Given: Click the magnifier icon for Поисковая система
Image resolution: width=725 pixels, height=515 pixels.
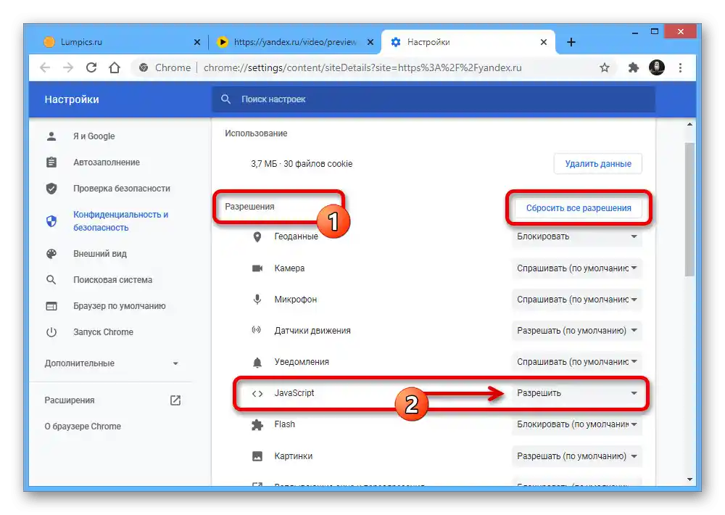Looking at the screenshot, I should coord(51,280).
